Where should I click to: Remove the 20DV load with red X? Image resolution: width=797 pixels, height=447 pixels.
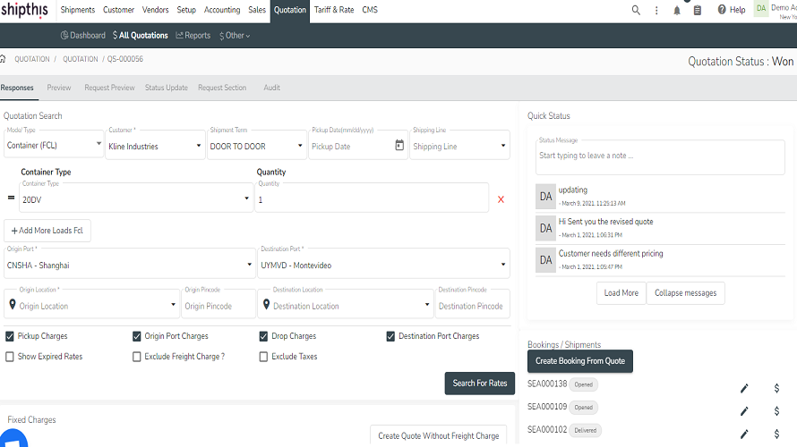[501, 199]
